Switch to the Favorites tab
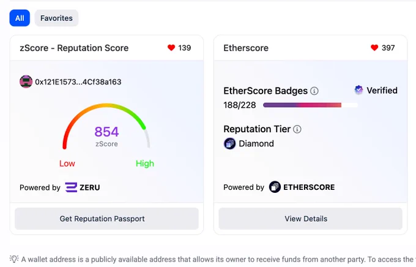Screen dimensions: 416x267 pyautogui.click(x=56, y=18)
